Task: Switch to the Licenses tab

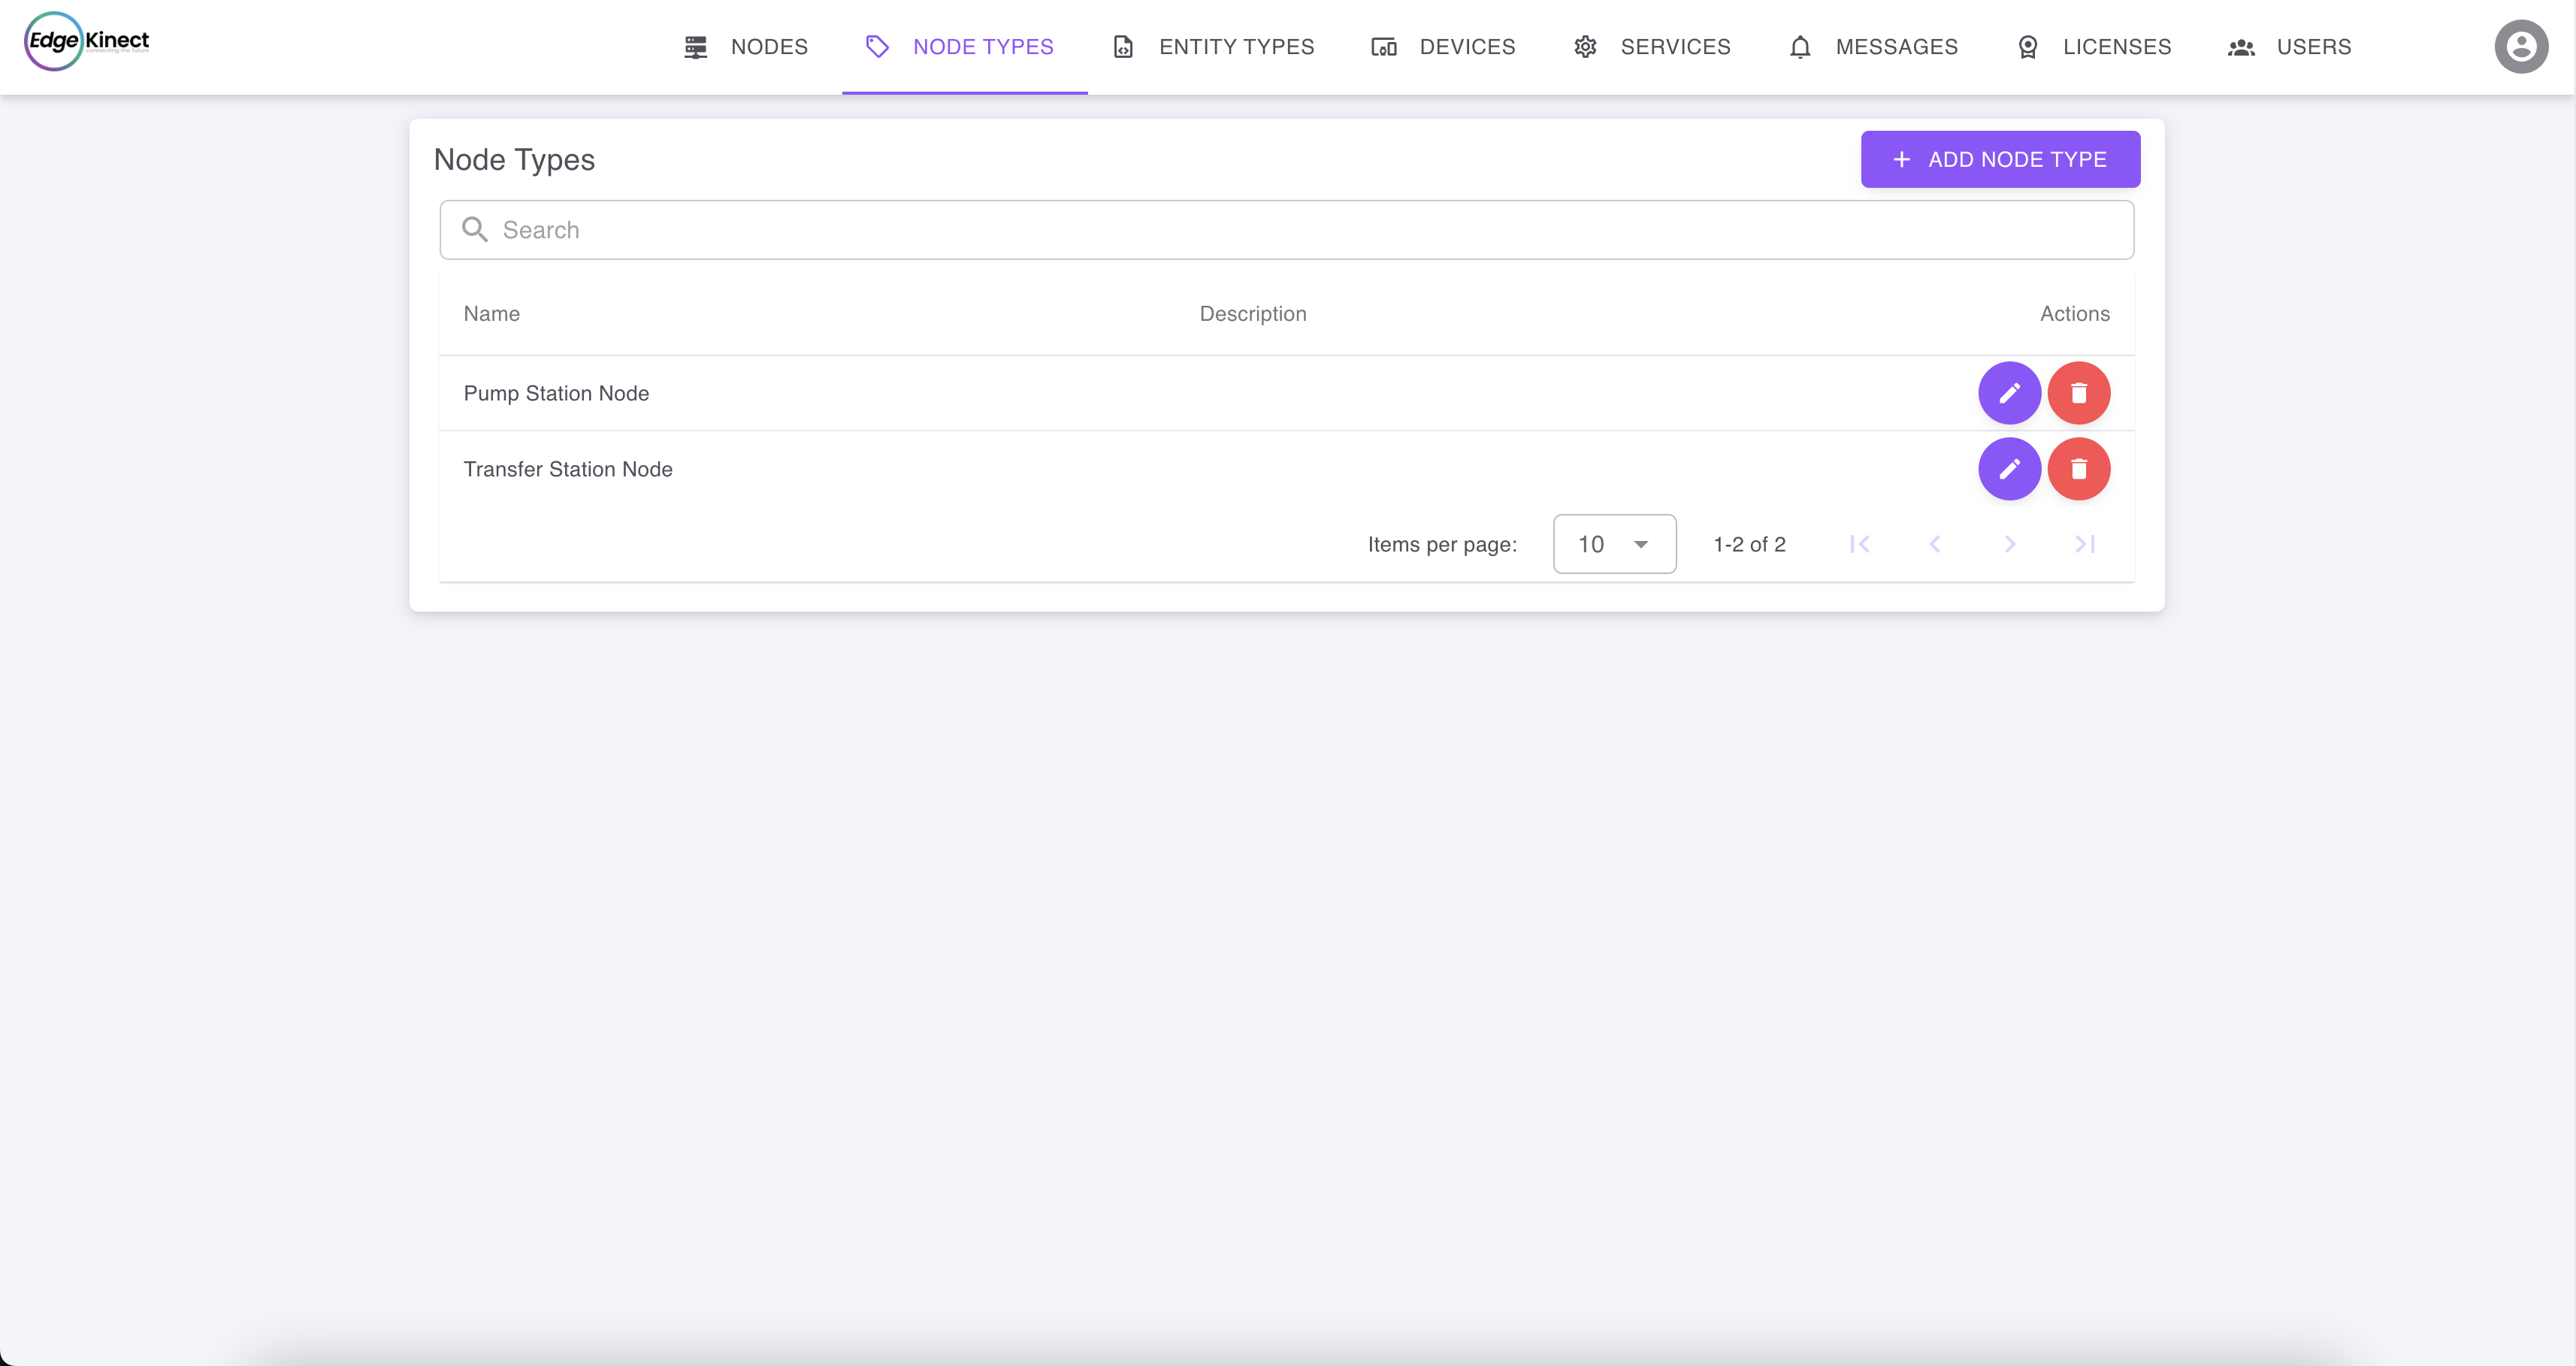Action: point(2094,47)
